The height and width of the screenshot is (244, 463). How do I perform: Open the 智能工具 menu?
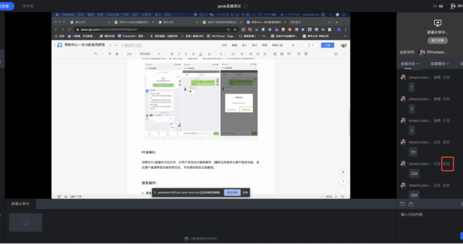pyautogui.click(x=277, y=45)
